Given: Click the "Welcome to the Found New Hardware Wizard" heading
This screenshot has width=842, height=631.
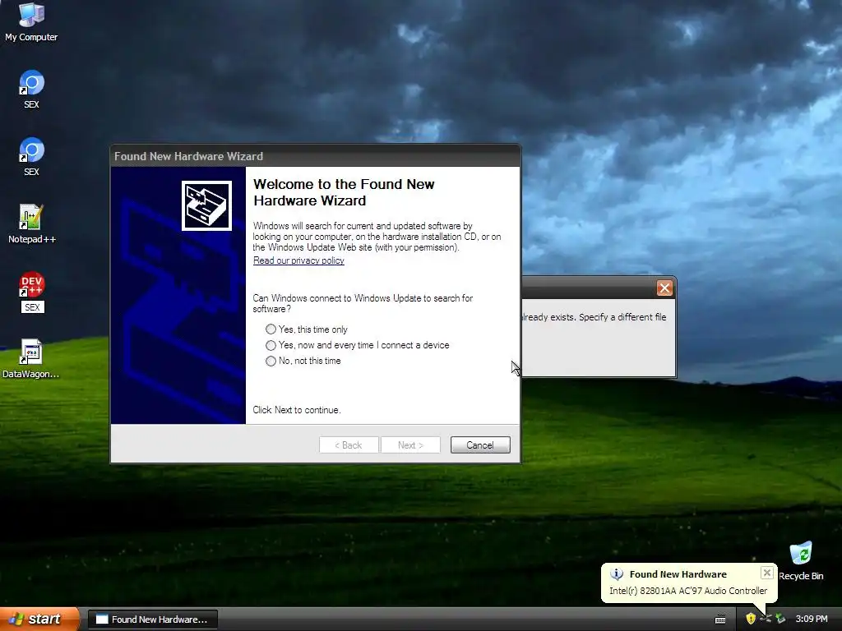Looking at the screenshot, I should point(344,192).
